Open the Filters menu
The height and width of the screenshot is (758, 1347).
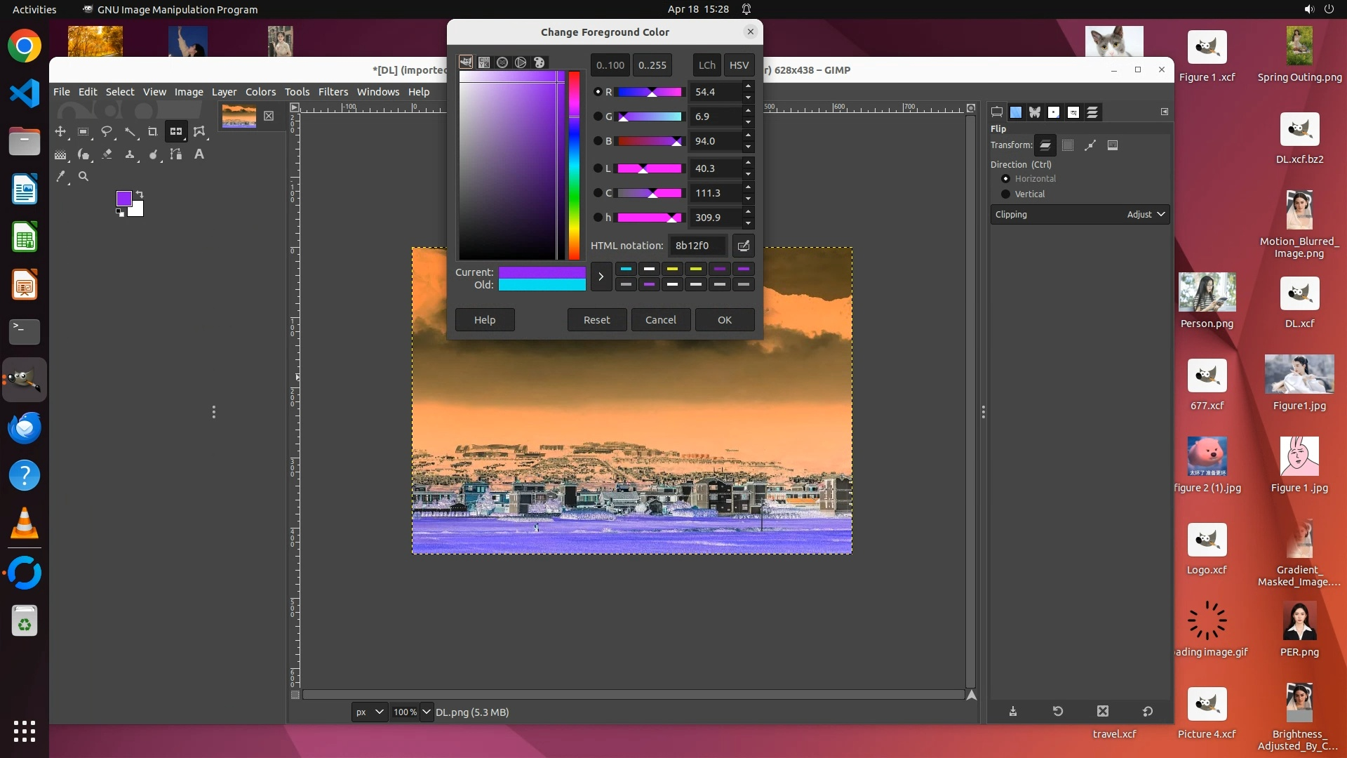pyautogui.click(x=333, y=92)
